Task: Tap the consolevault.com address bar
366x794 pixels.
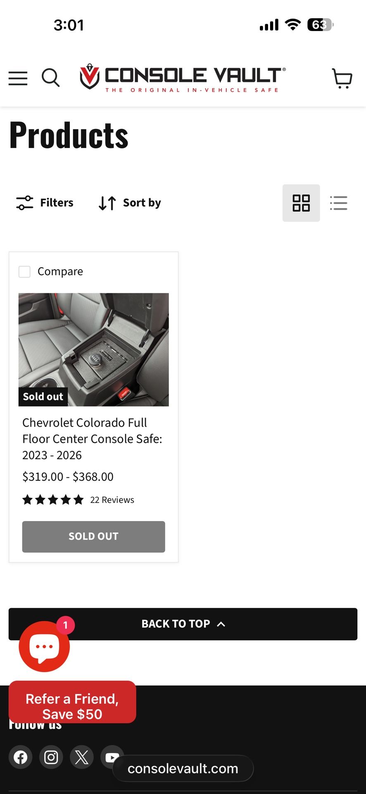Action: click(x=183, y=768)
